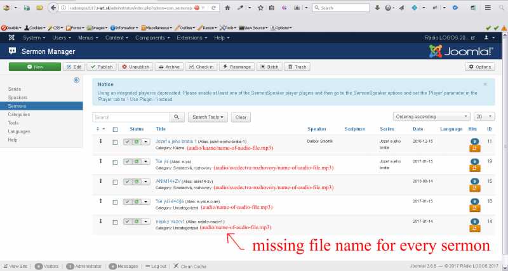Toggle the select-all checkbox in the table header
The height and width of the screenshot is (271, 508).
(115, 129)
